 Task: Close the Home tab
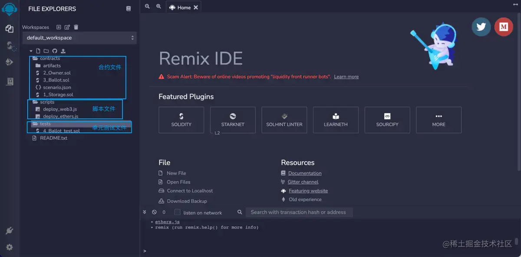point(196,8)
